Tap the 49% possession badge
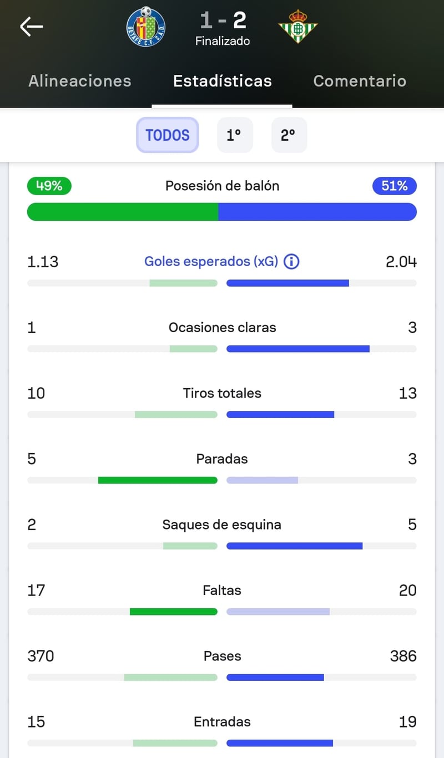Image resolution: width=444 pixels, height=758 pixels. 49,186
